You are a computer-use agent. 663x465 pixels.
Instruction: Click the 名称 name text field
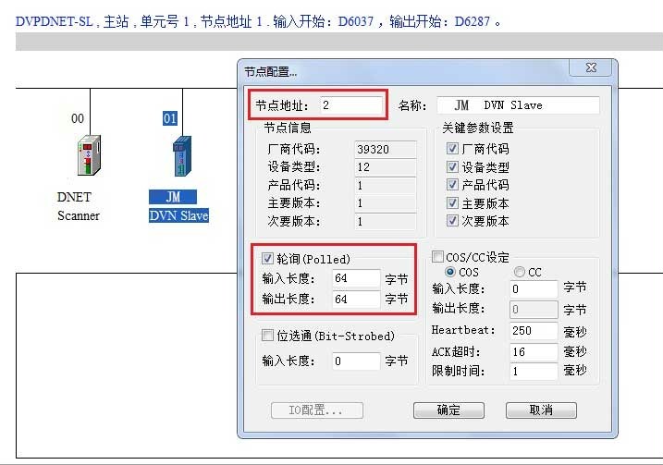point(518,105)
